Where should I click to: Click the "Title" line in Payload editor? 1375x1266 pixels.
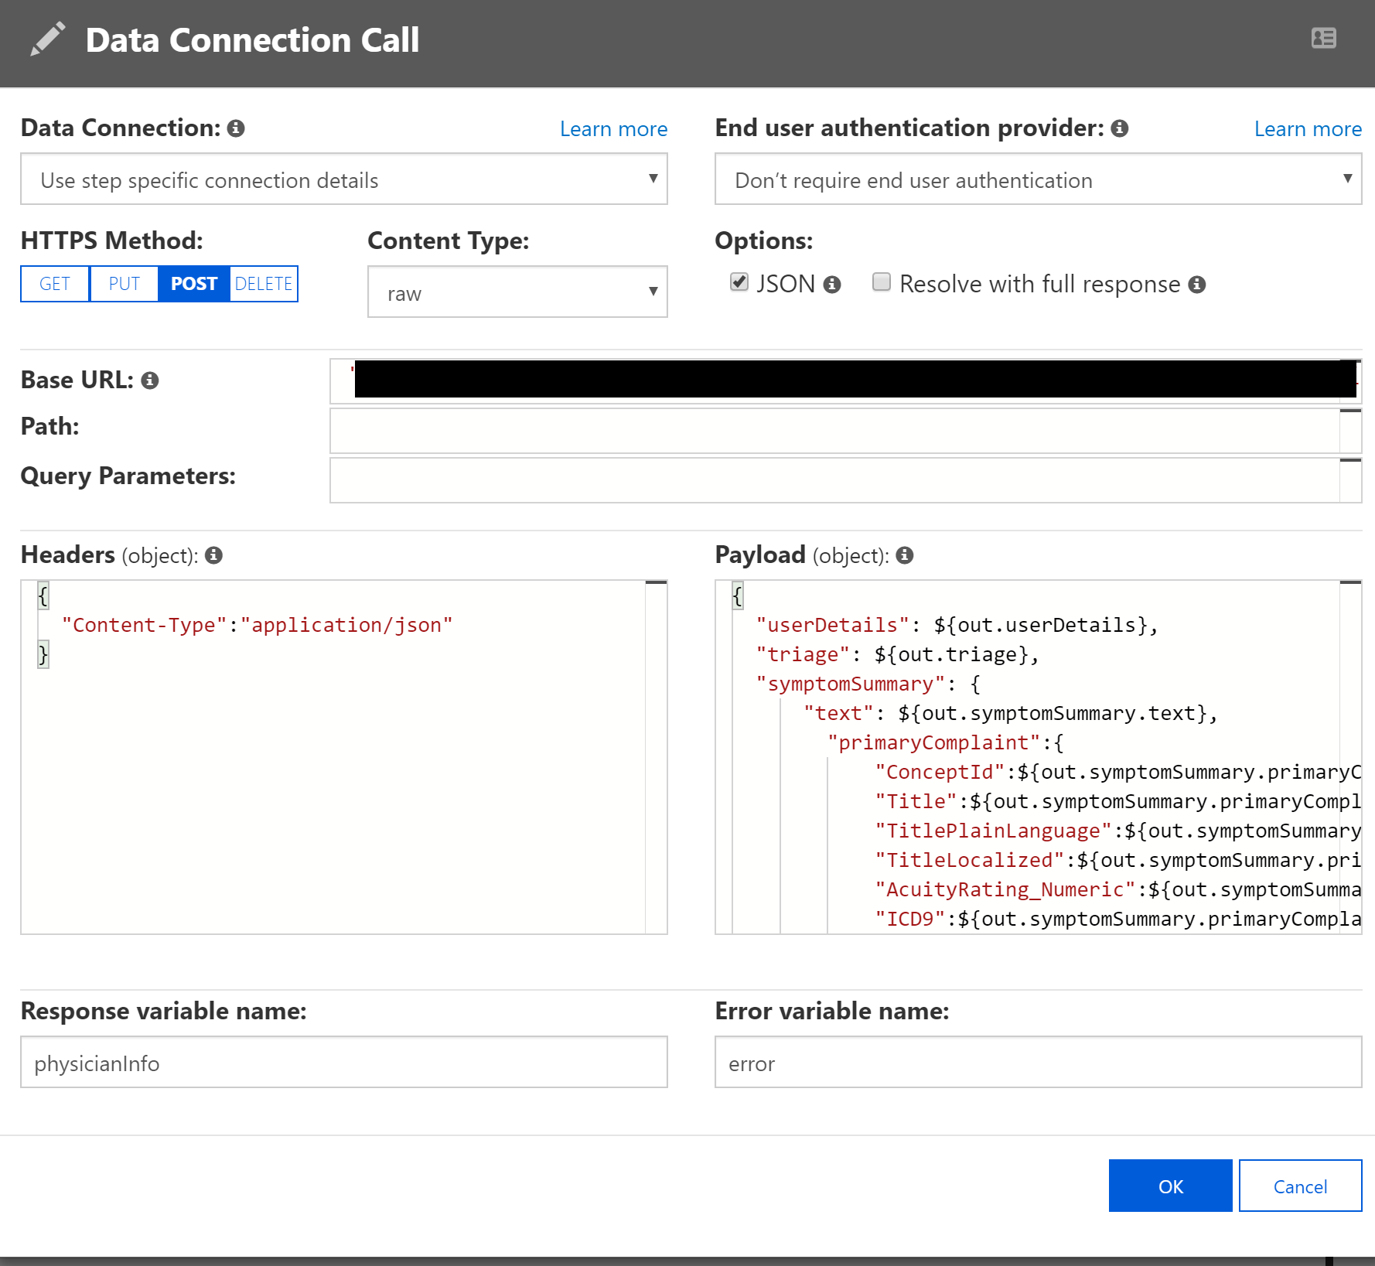click(x=1117, y=801)
